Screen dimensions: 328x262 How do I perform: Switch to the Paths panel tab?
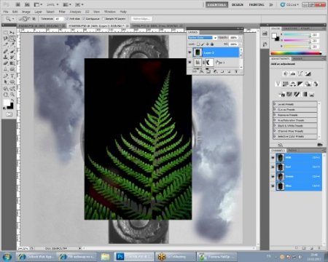pyautogui.click(x=292, y=151)
